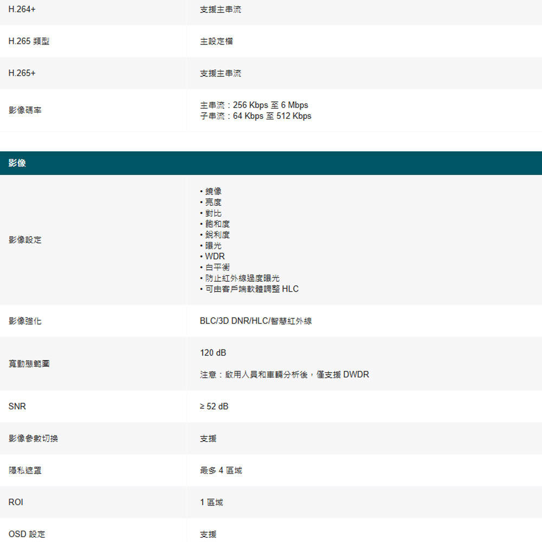Screen dimensions: 542x542
Task: Click the H.264+ row label
Action: coord(22,10)
